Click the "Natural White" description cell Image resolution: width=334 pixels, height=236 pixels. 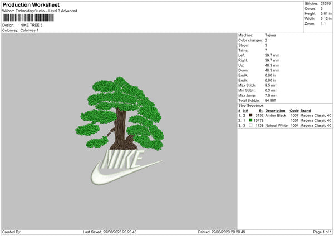(x=277, y=126)
